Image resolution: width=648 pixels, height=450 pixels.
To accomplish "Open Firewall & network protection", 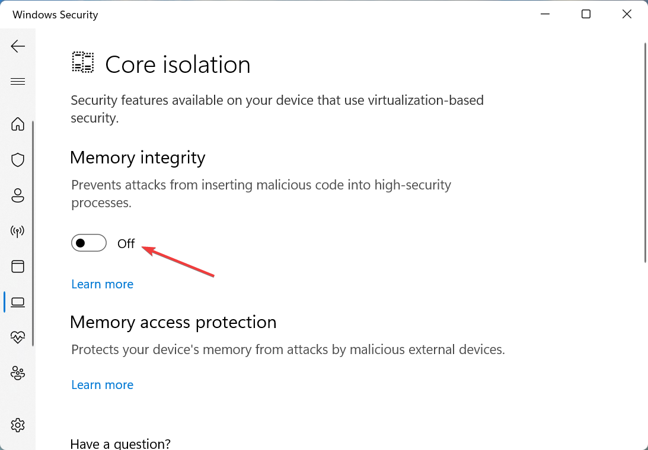I will click(x=18, y=231).
